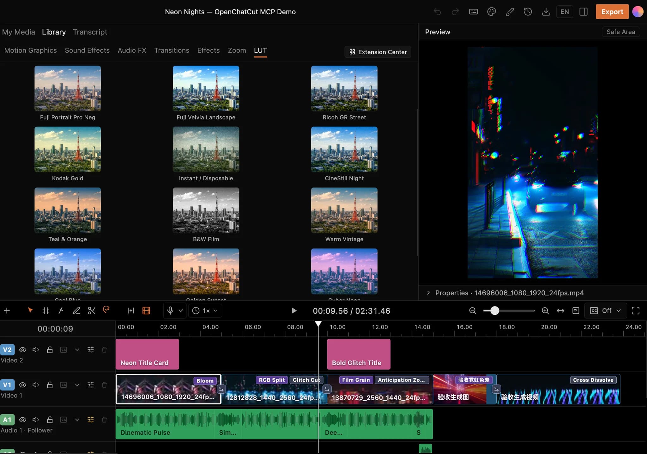Image resolution: width=647 pixels, height=454 pixels.
Task: Lock the V2 track
Action: (50, 350)
